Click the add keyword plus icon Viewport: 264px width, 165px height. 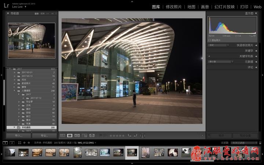[x=209, y=56]
